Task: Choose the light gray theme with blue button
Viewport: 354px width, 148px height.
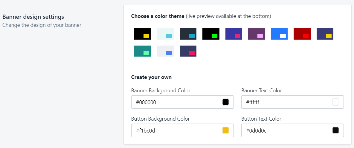Action: (x=165, y=51)
